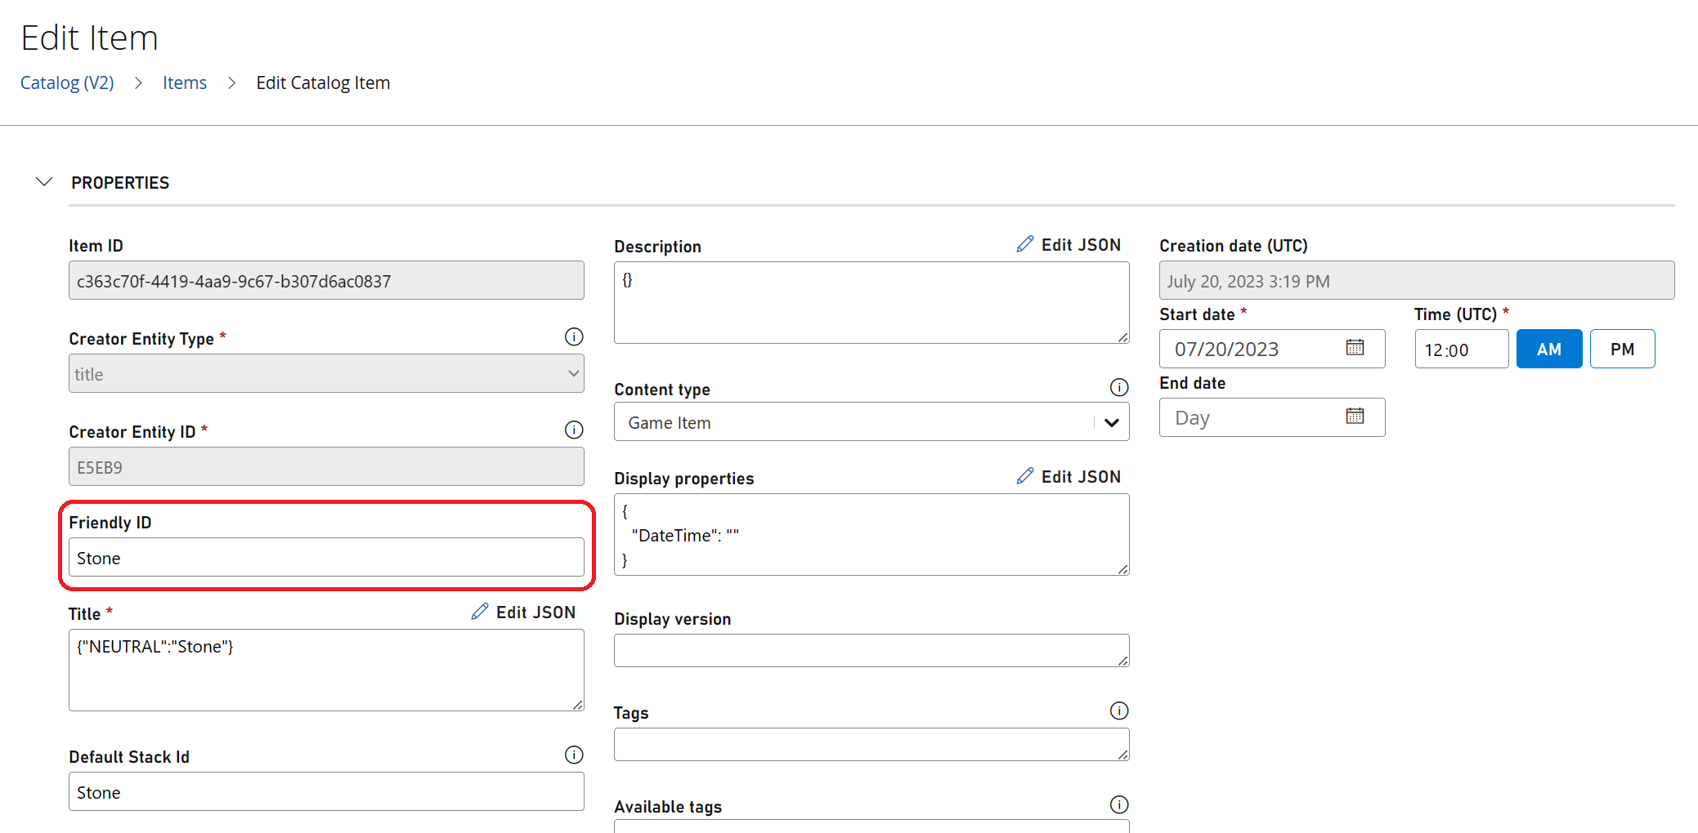Viewport: 1698px width, 833px height.
Task: Open the Creator Entity Type dropdown
Action: pyautogui.click(x=326, y=374)
